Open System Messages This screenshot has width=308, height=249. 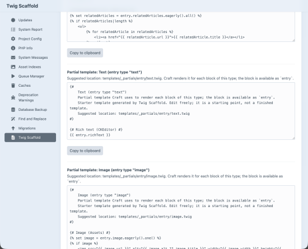click(30, 58)
